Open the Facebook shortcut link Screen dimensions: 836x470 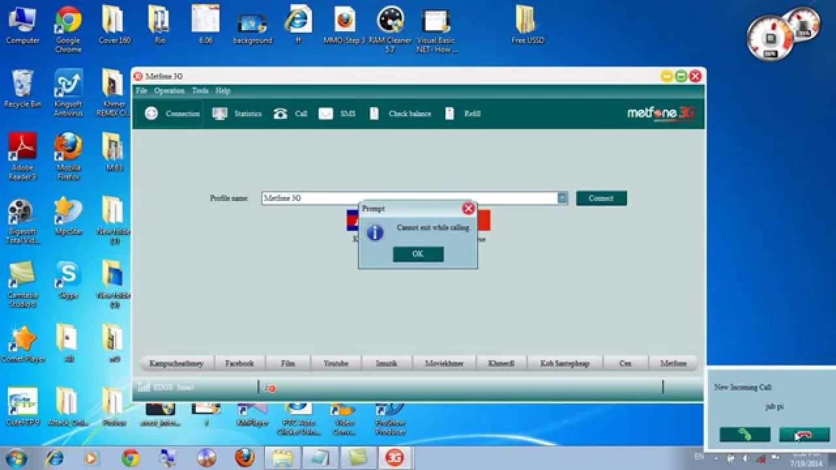click(239, 363)
